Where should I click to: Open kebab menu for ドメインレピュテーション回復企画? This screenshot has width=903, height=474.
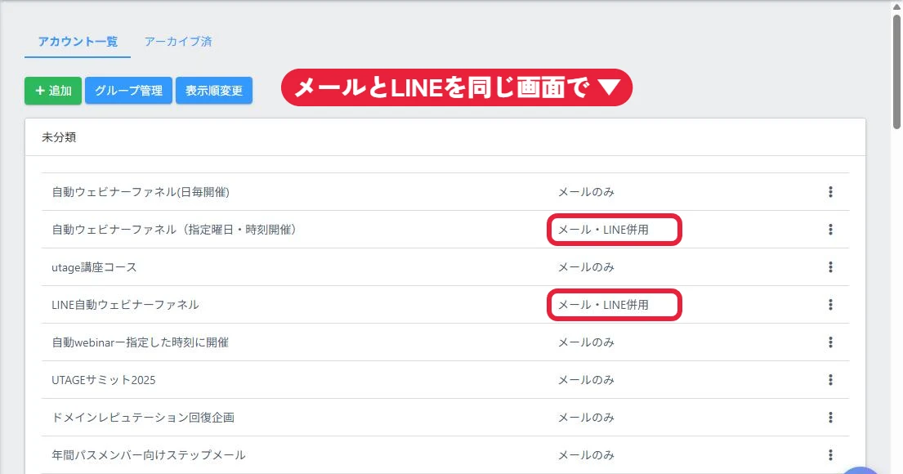(830, 417)
